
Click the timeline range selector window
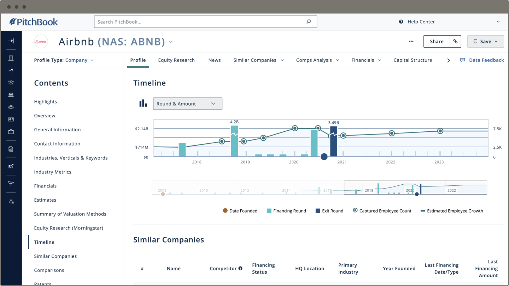415,187
